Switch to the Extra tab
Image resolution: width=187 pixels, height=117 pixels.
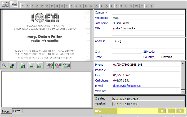(x=17, y=111)
